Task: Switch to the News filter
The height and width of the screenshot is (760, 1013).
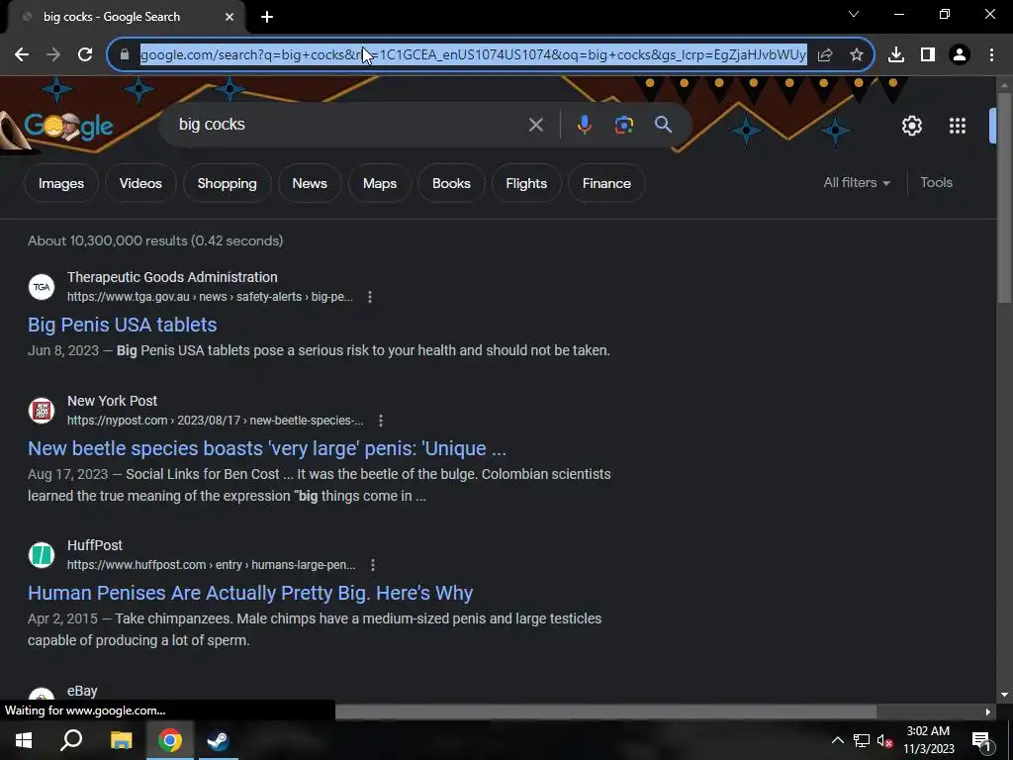Action: pyautogui.click(x=310, y=183)
